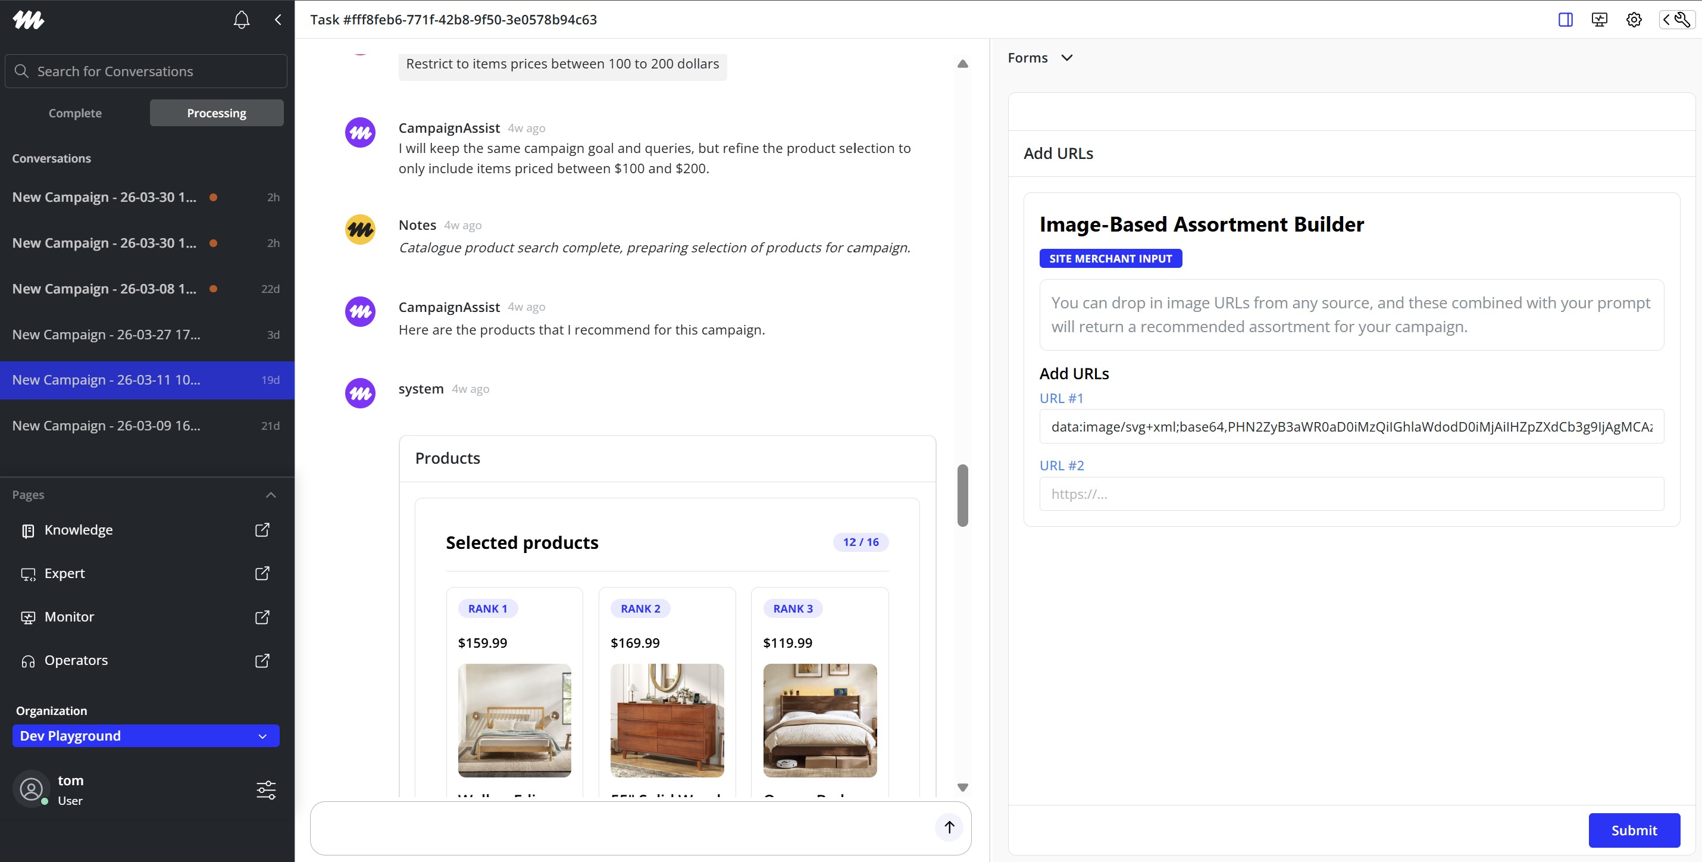Open the settings gear icon
Image resolution: width=1702 pixels, height=862 pixels.
(1634, 20)
